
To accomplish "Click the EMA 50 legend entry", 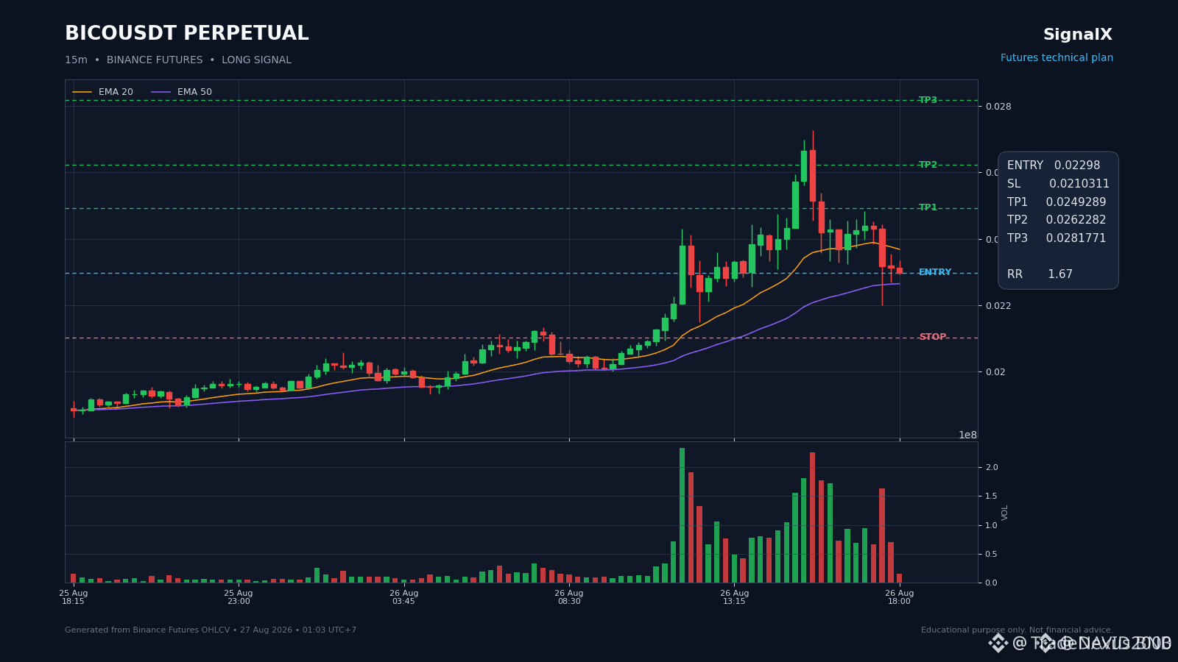I will 182,92.
